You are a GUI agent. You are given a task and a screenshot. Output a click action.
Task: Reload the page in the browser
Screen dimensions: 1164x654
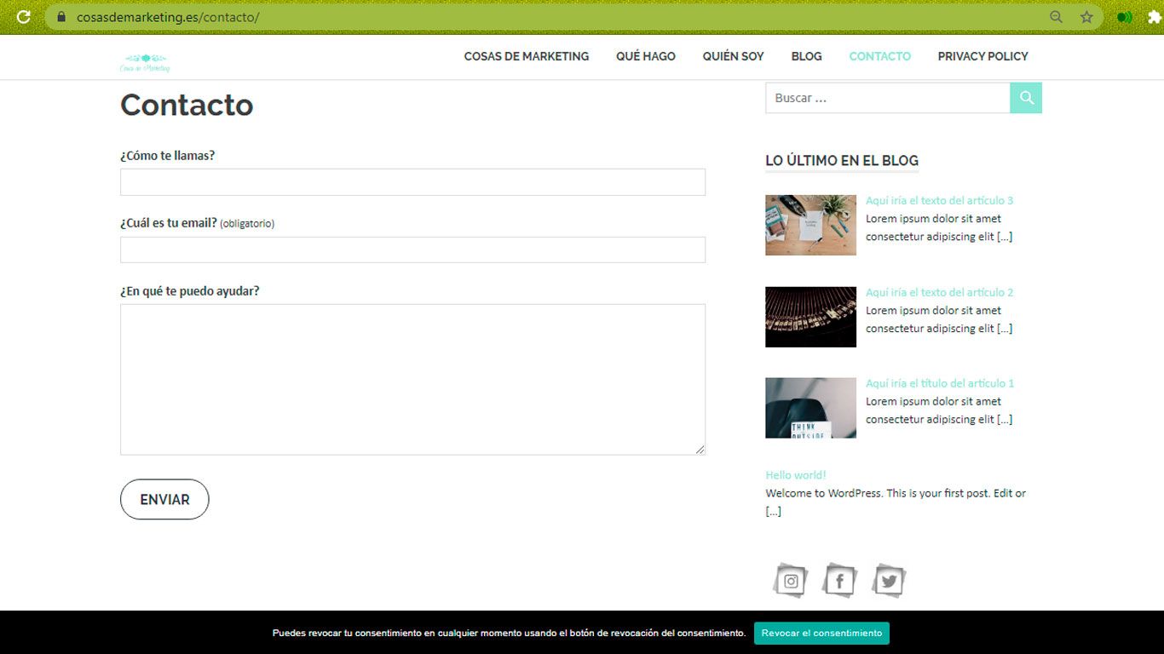tap(24, 17)
